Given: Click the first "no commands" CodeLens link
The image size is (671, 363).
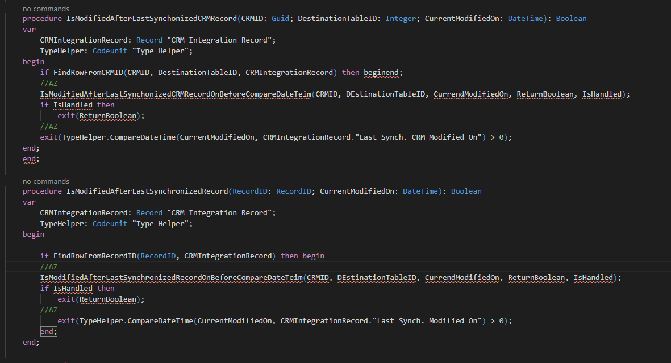Looking at the screenshot, I should [45, 9].
